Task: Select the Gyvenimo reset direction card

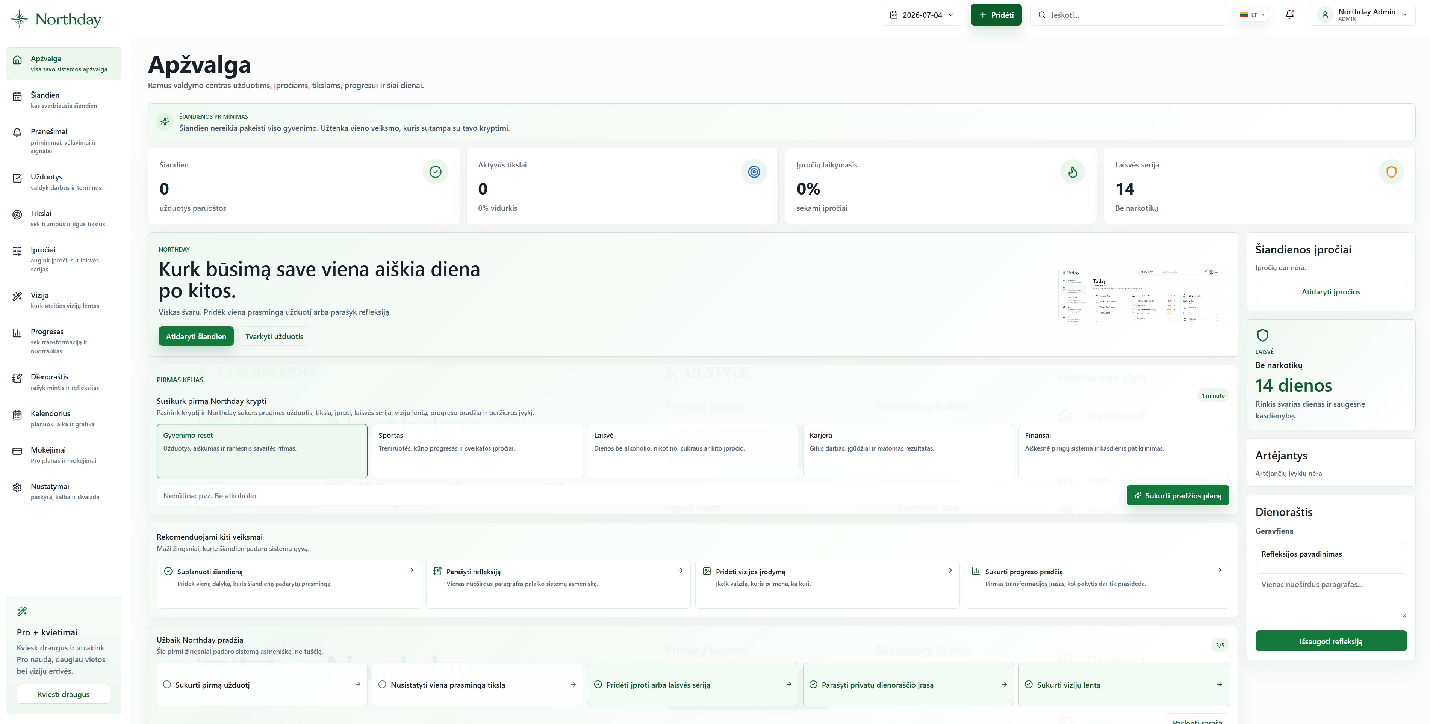Action: 262,451
